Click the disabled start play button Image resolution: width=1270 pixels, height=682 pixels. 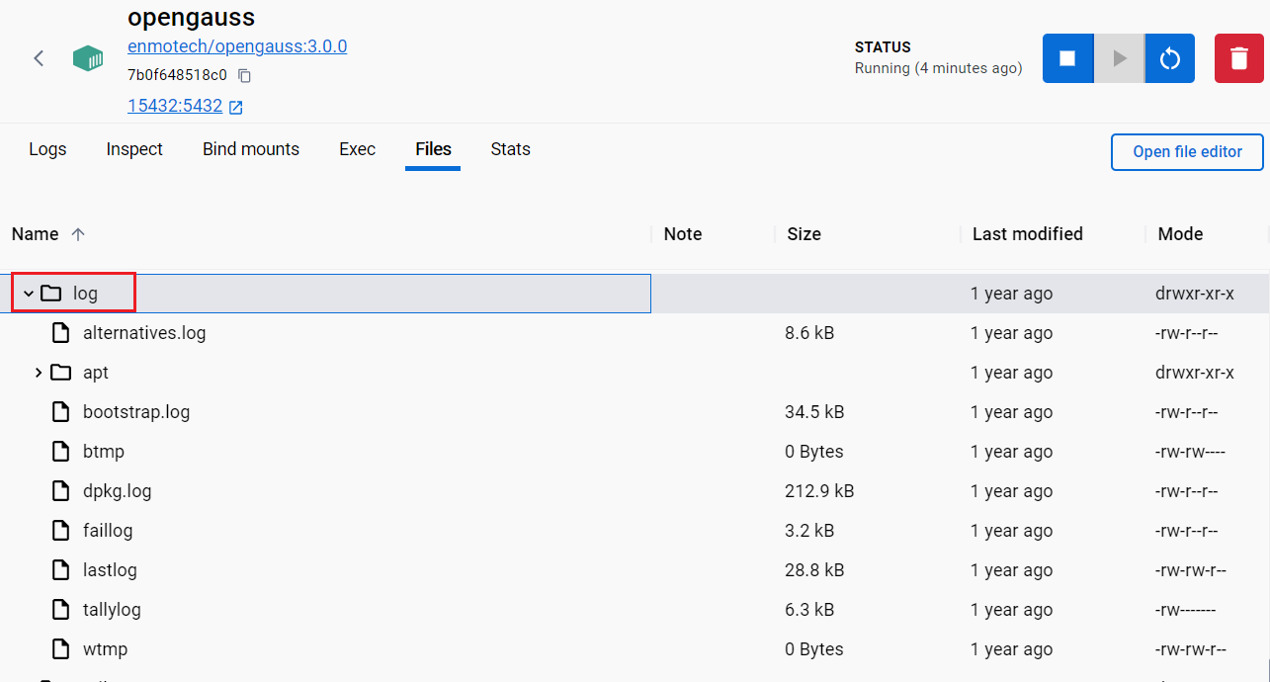pyautogui.click(x=1119, y=58)
